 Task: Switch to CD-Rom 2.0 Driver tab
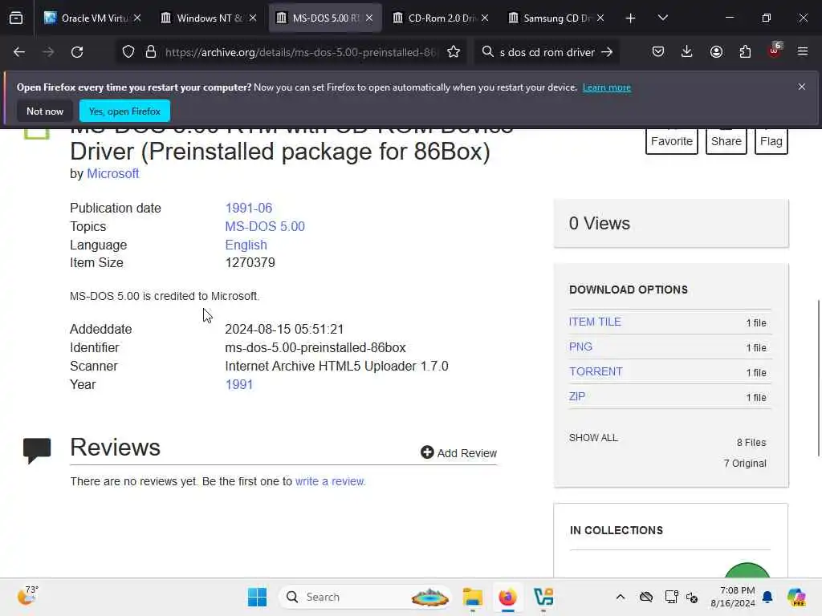[441, 18]
